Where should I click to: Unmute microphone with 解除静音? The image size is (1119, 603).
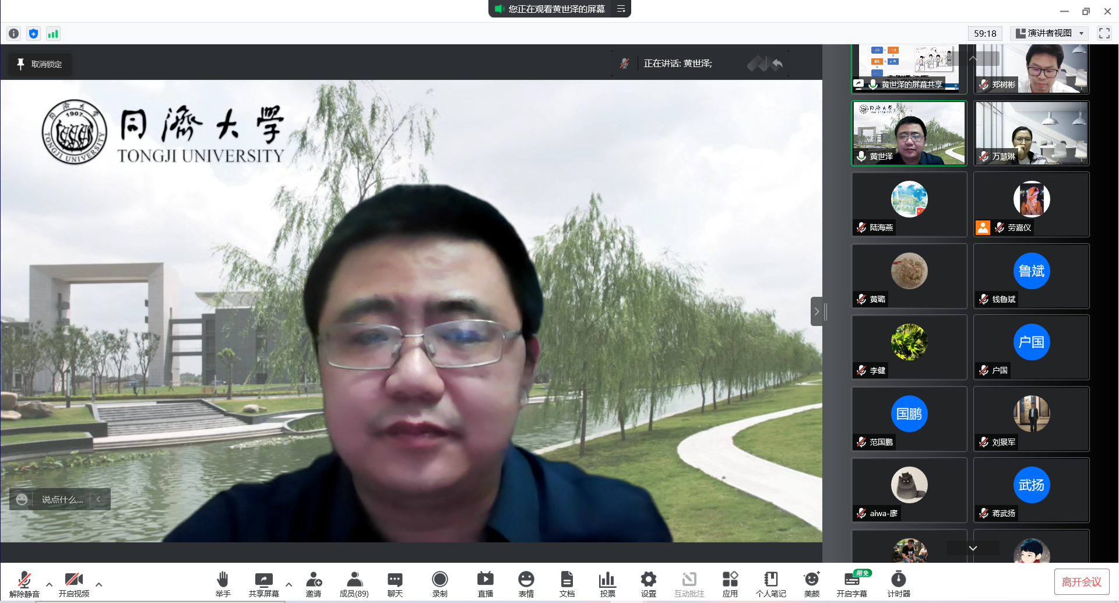tap(24, 583)
